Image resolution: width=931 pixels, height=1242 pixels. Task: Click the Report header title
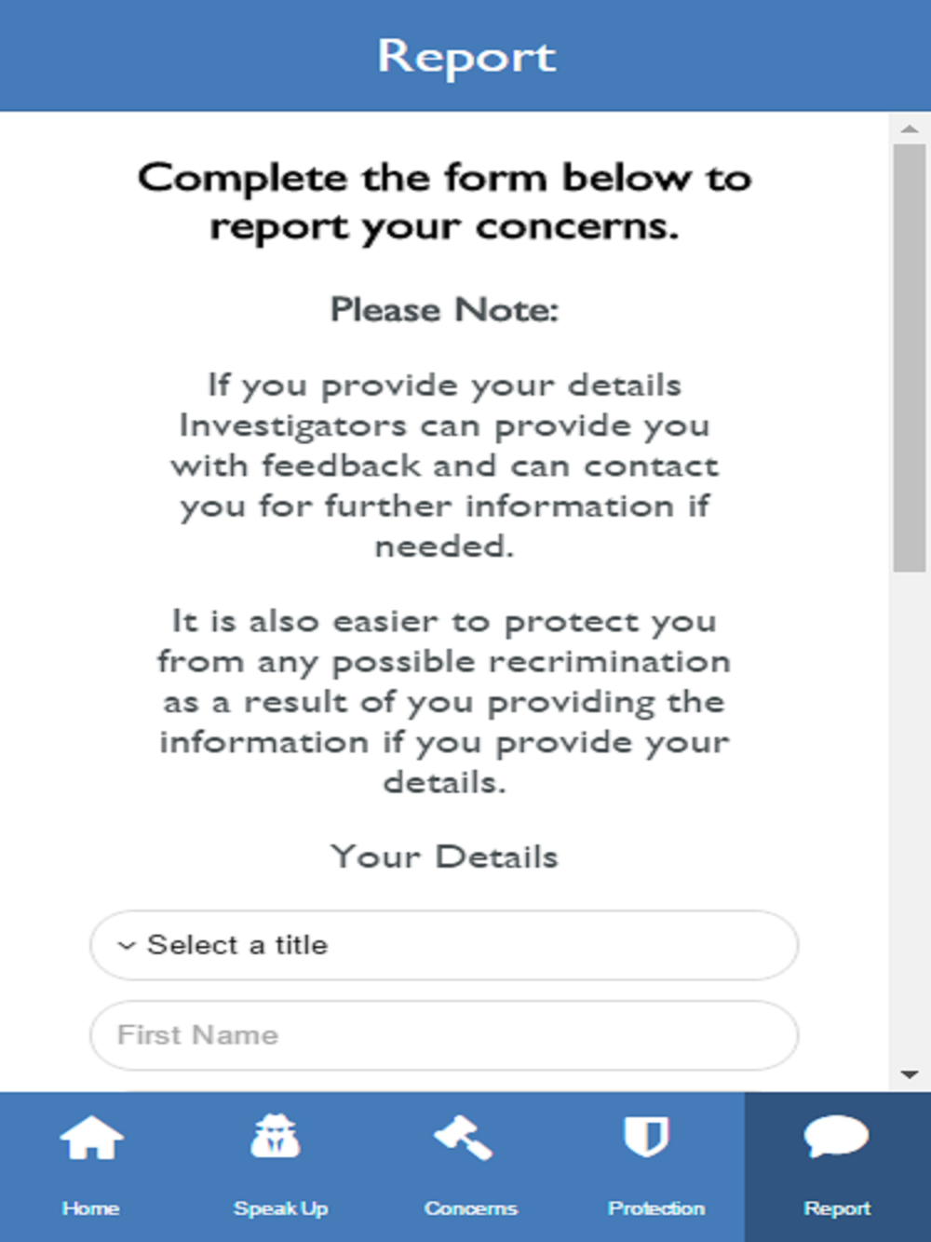point(466,58)
